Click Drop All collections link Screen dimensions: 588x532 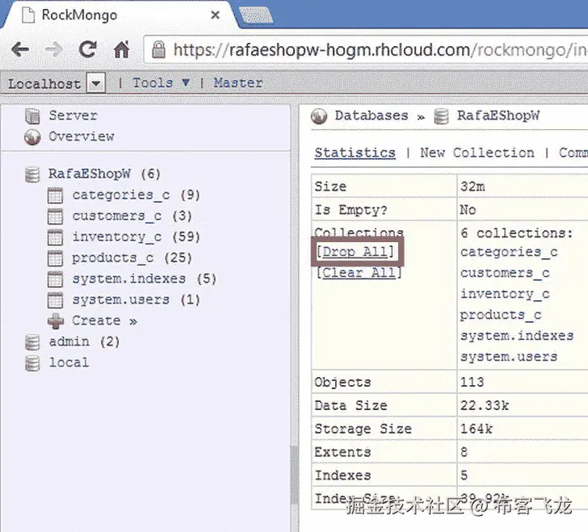point(355,252)
